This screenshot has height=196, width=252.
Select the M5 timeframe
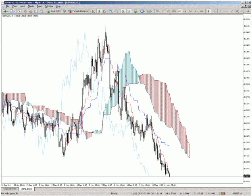[x=163, y=11]
